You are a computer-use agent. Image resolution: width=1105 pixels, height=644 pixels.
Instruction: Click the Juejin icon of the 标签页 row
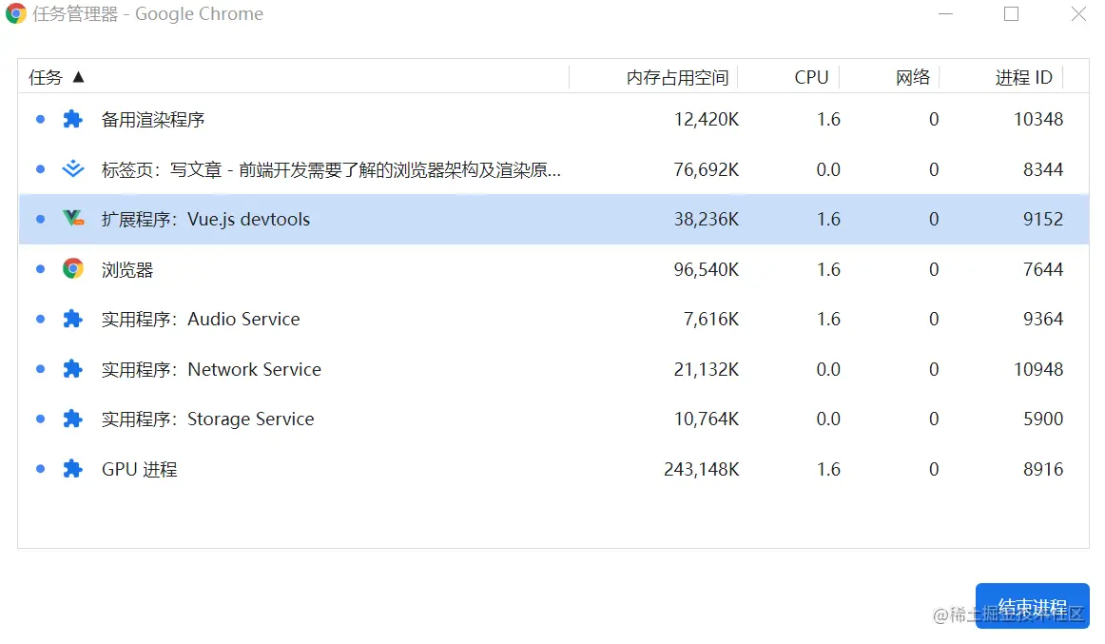(72, 169)
